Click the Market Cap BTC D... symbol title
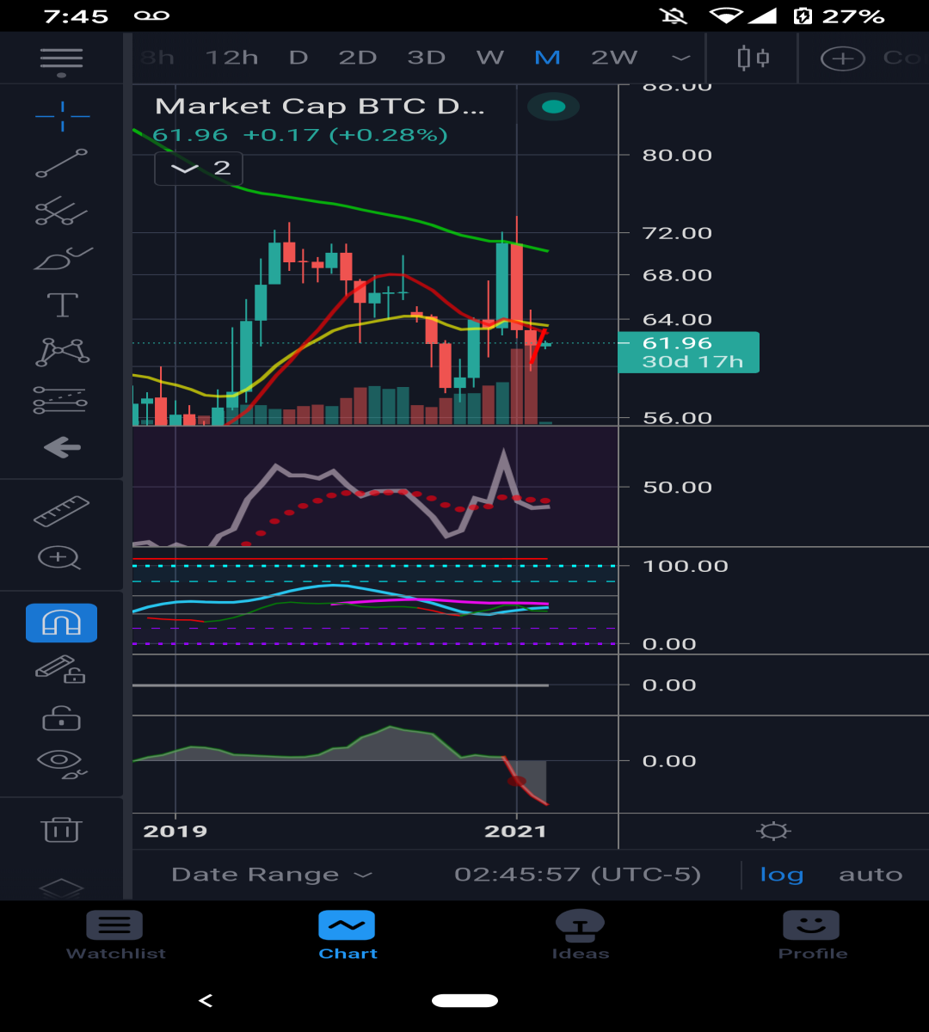 click(320, 107)
